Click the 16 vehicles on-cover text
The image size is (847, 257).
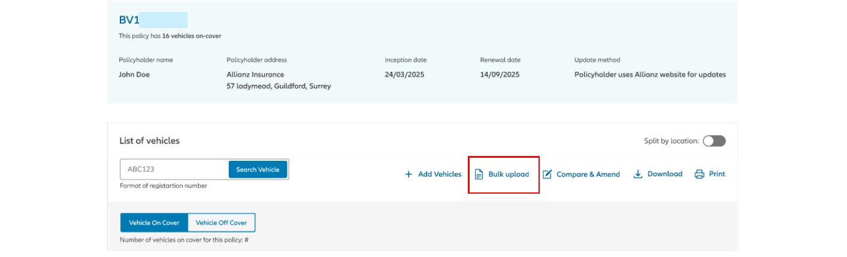(191, 36)
